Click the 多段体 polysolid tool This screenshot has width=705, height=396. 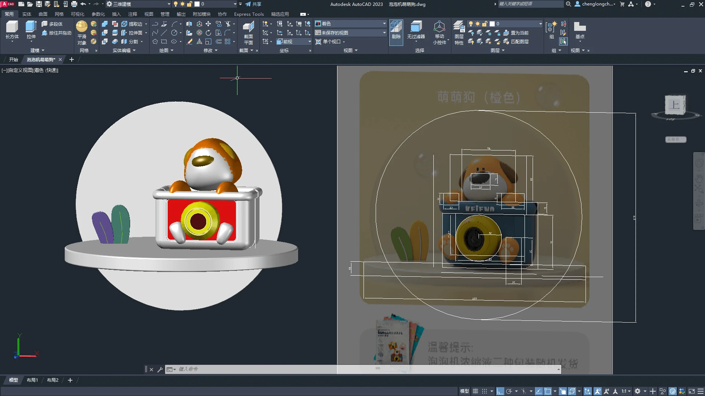tap(52, 24)
